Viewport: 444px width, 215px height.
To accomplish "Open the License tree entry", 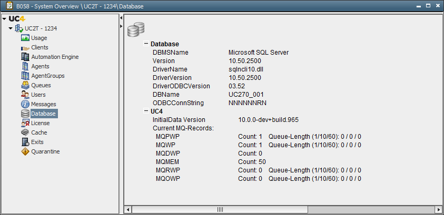I will point(41,123).
